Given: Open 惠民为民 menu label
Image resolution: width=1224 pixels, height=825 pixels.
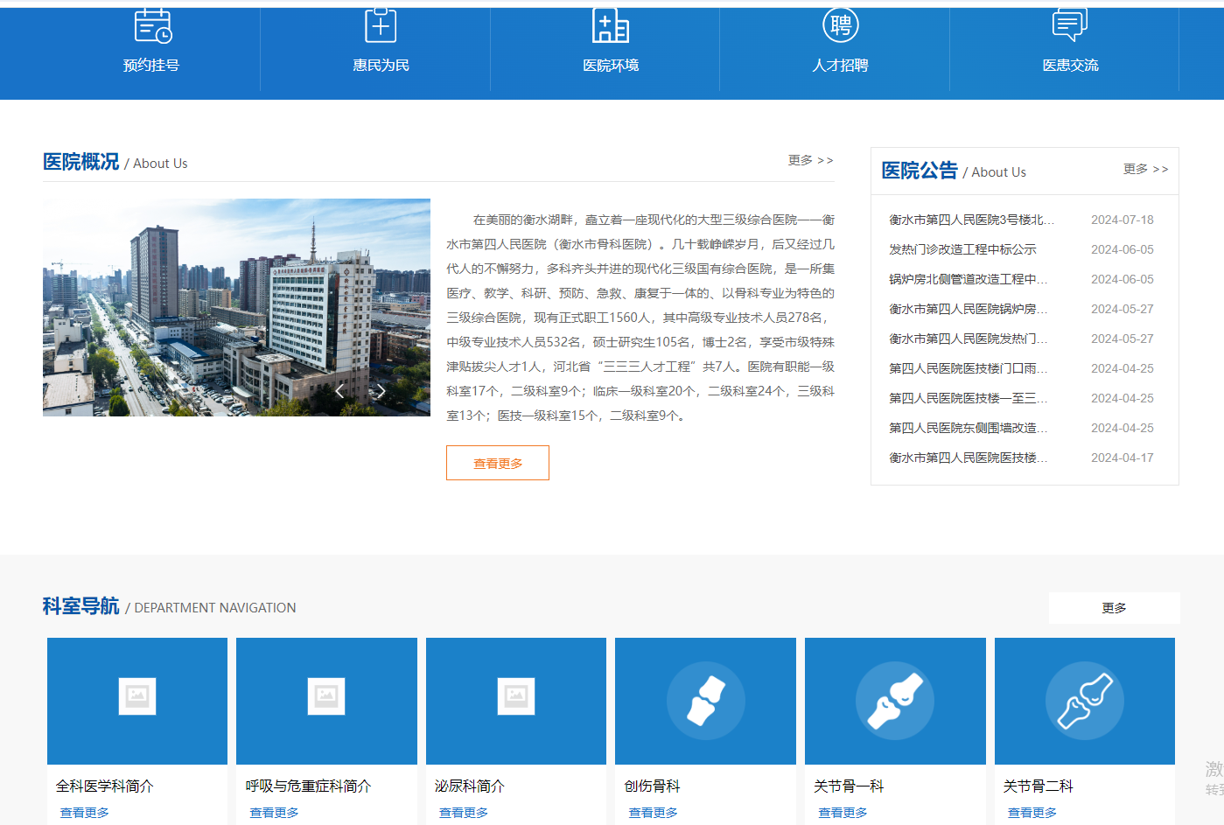Looking at the screenshot, I should (x=381, y=66).
